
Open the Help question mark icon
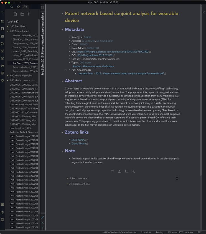(x=2, y=212)
